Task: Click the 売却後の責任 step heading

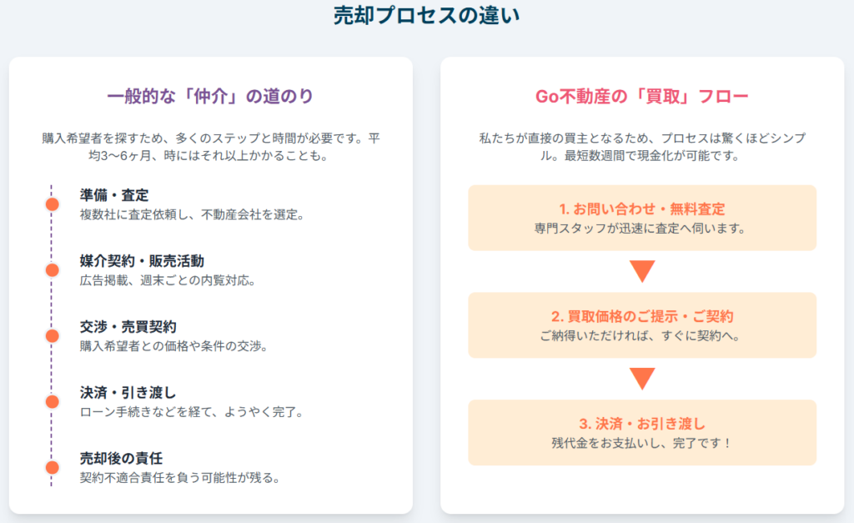Action: click(121, 458)
